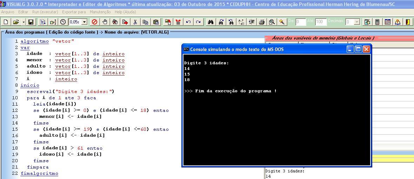Clear all breakpoints with crossed-hand icon
This screenshot has height=179, width=414.
coord(115,22)
